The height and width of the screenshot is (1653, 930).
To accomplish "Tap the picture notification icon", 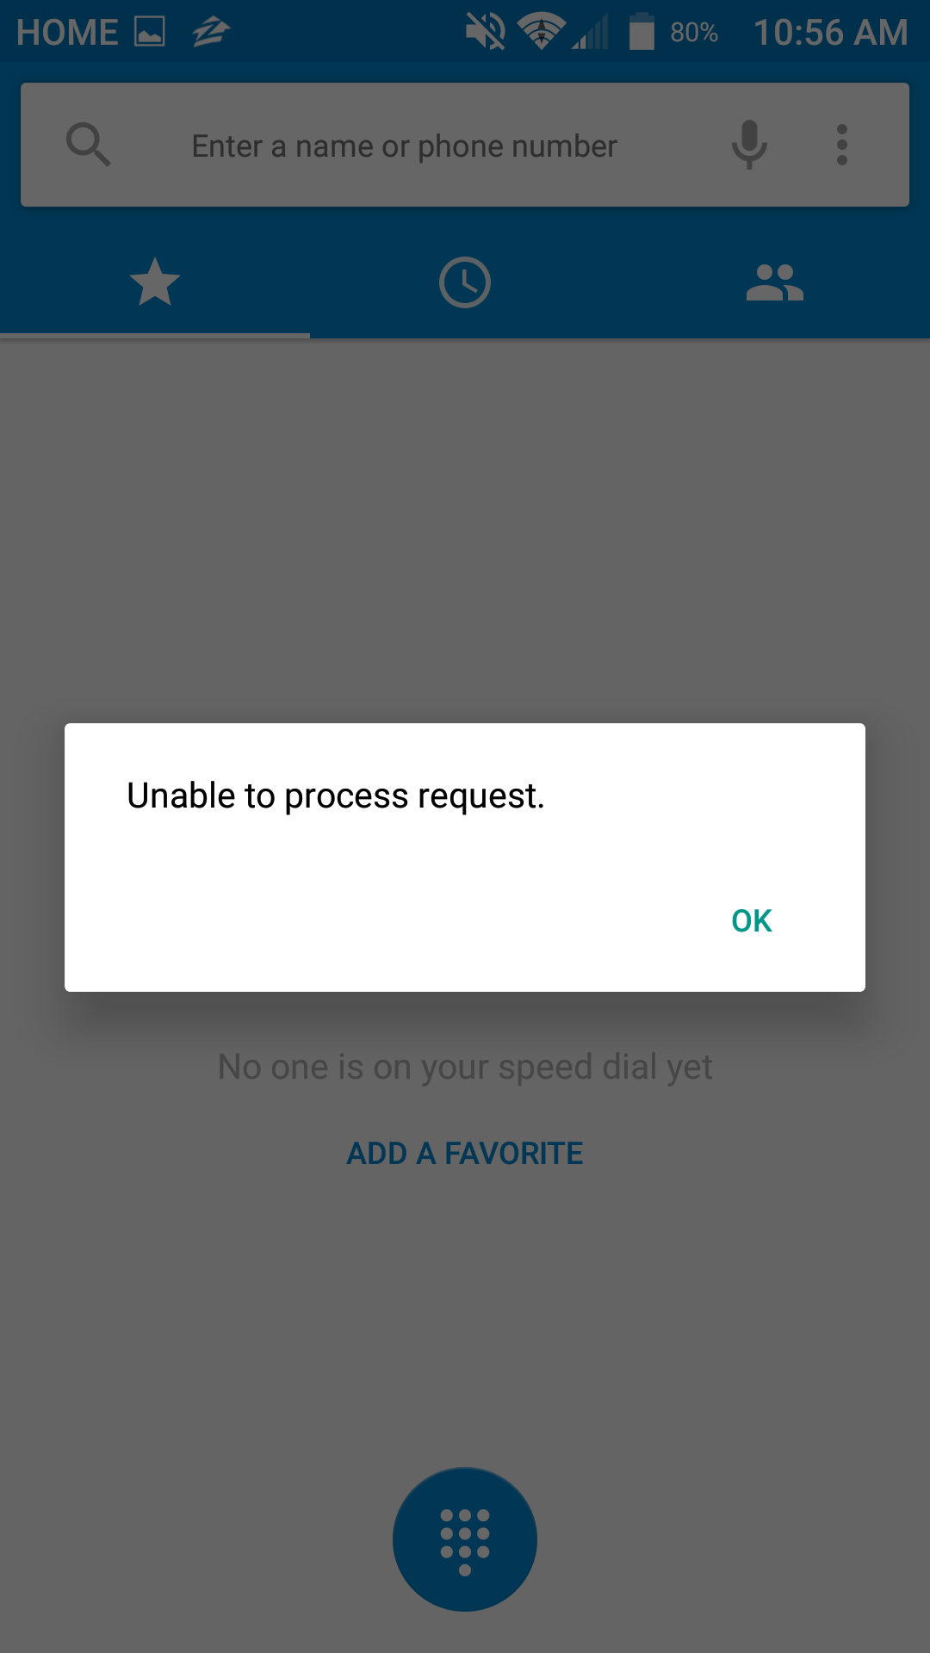I will coord(150,33).
